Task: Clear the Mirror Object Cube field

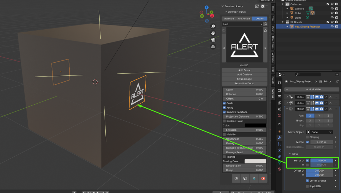Action: pos(330,132)
